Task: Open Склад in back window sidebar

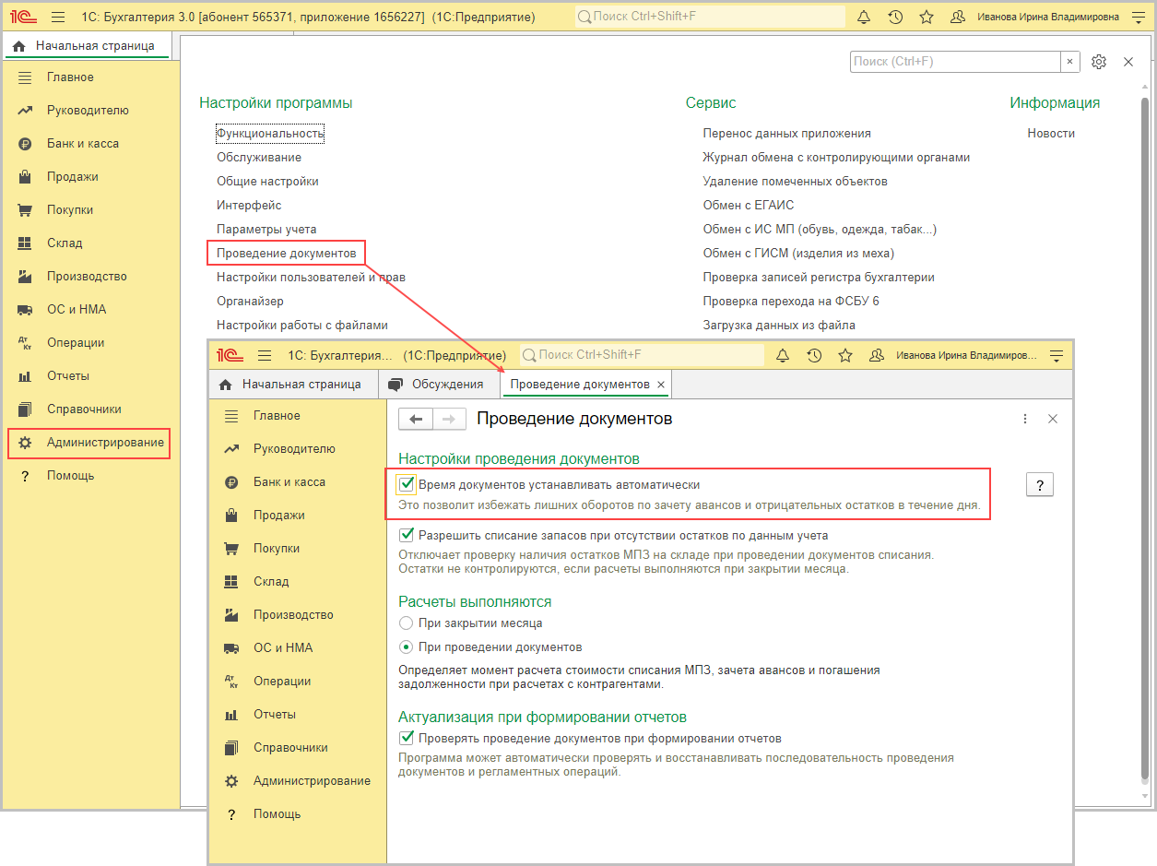Action: [65, 243]
